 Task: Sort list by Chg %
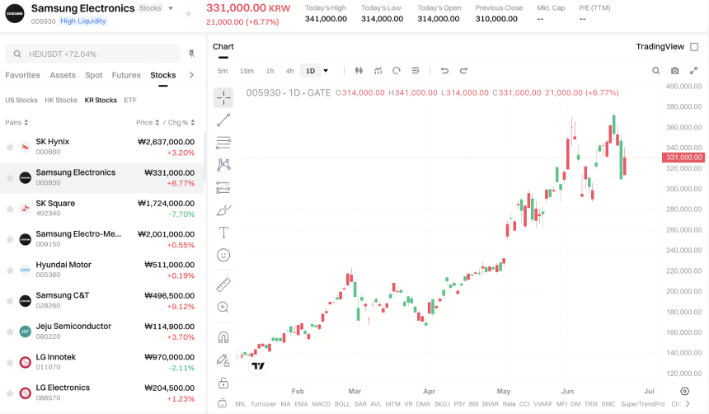[x=181, y=123]
